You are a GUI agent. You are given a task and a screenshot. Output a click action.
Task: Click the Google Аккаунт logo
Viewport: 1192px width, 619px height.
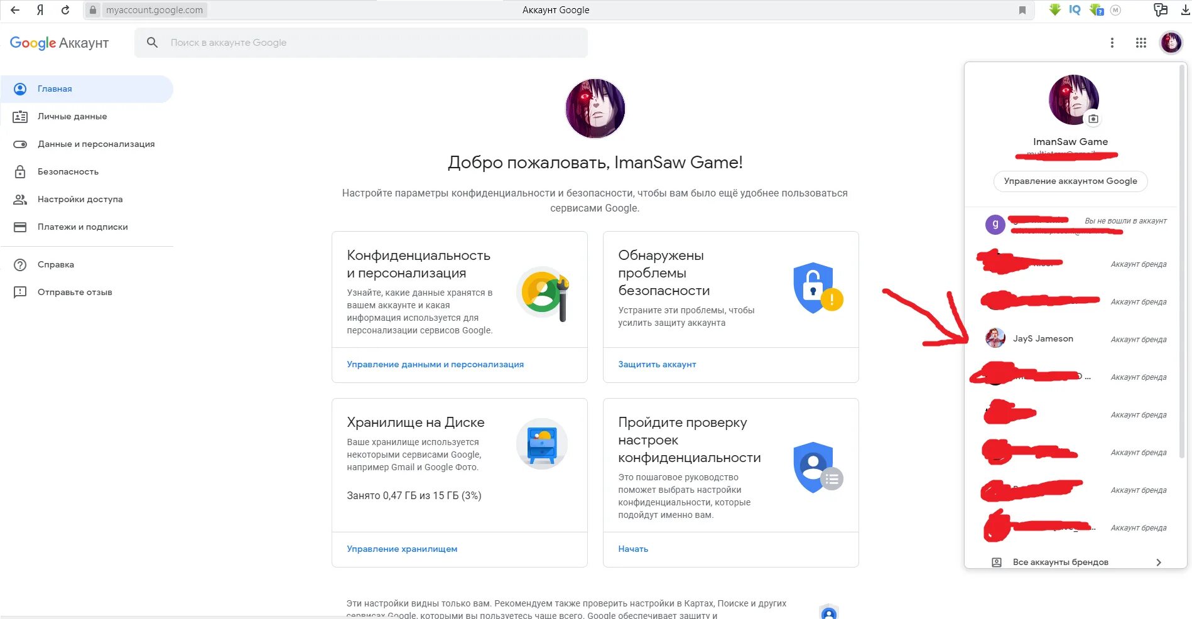(x=59, y=43)
